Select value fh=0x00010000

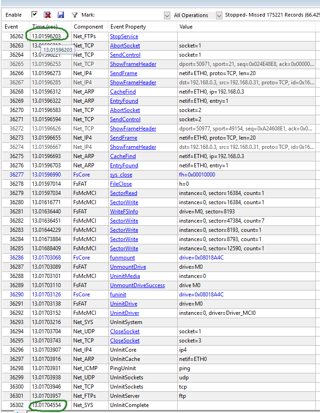pyautogui.click(x=197, y=175)
